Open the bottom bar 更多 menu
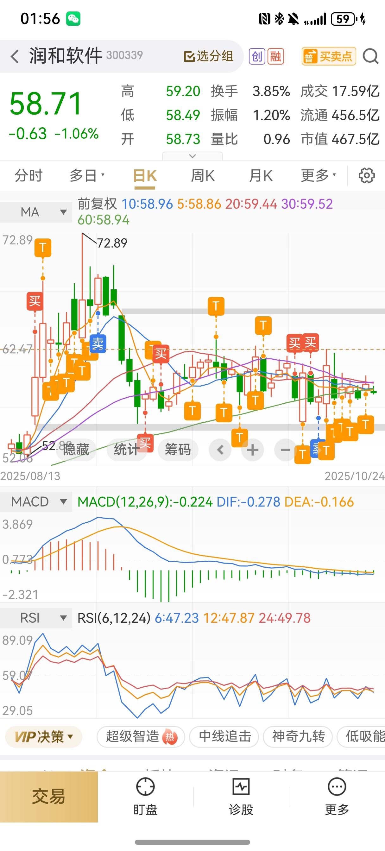Screen dimensions: 385x851 [337, 797]
